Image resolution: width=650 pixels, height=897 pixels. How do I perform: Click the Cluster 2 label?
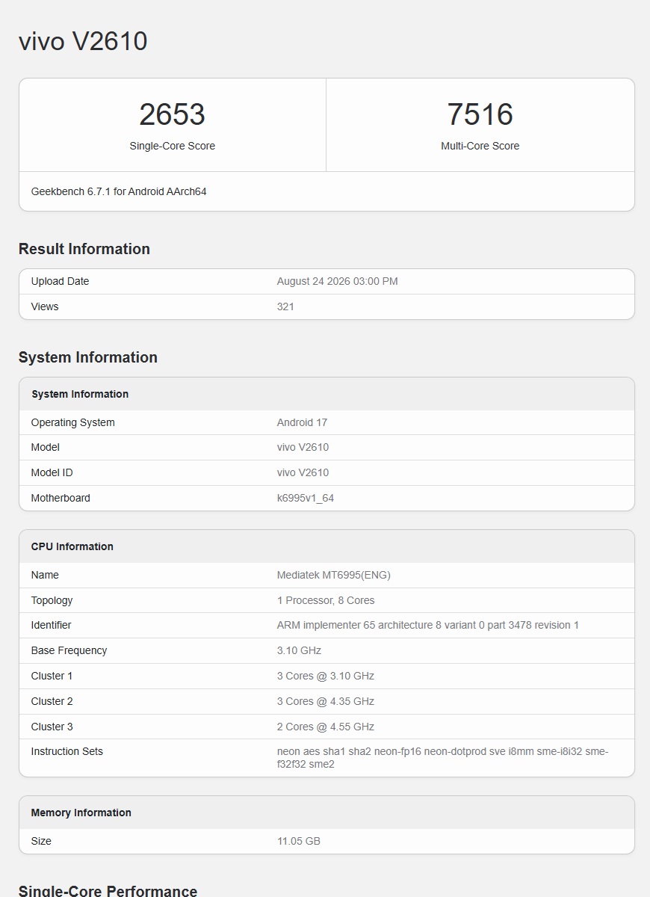pyautogui.click(x=52, y=701)
